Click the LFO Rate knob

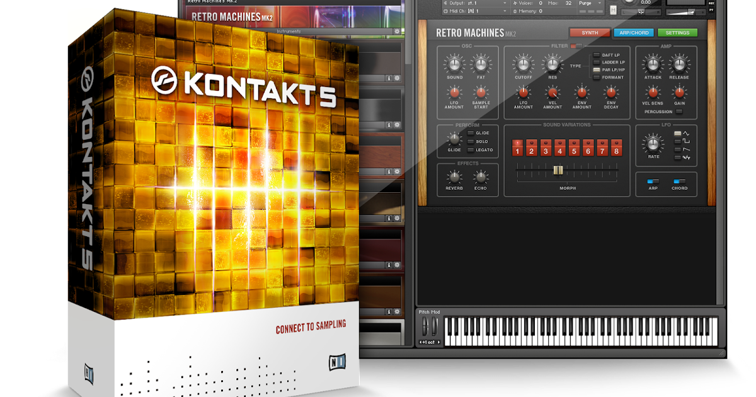click(x=653, y=145)
